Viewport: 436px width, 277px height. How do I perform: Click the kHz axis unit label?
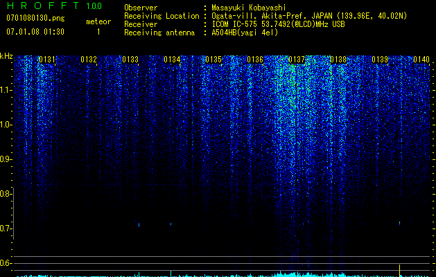(6, 56)
